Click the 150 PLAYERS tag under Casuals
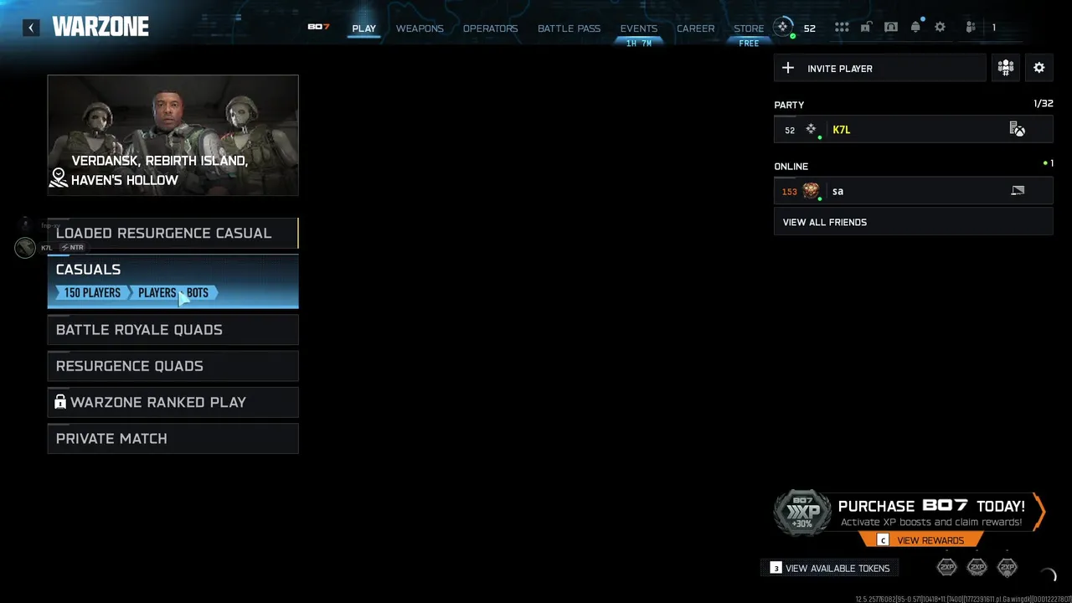This screenshot has height=603, width=1072. [x=92, y=292]
